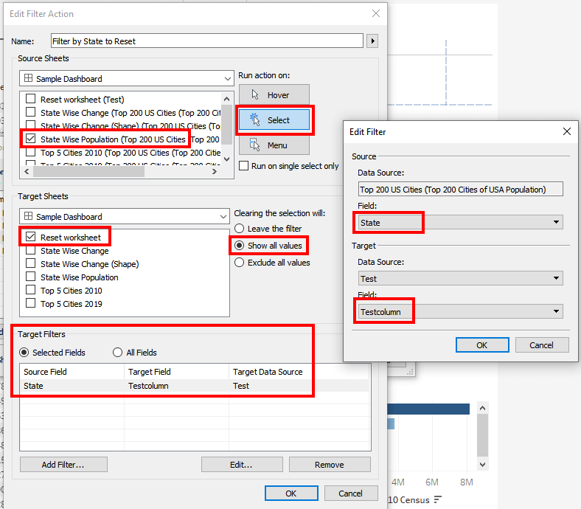Click the Edit... button
Image resolution: width=581 pixels, height=509 pixels.
(242, 465)
